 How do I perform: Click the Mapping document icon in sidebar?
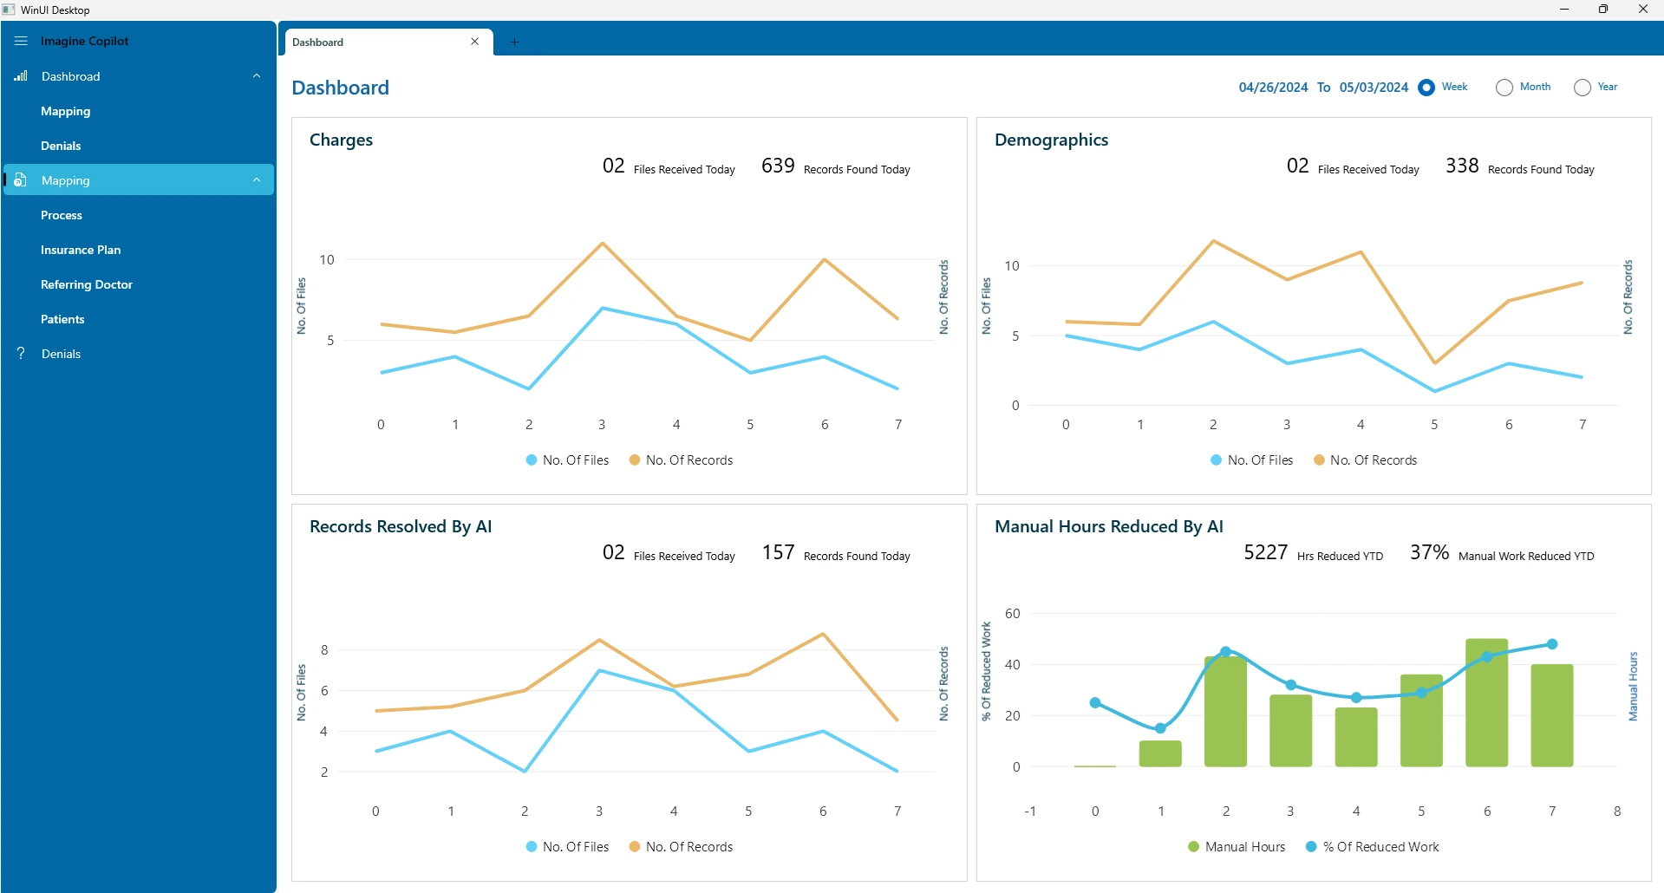click(21, 180)
